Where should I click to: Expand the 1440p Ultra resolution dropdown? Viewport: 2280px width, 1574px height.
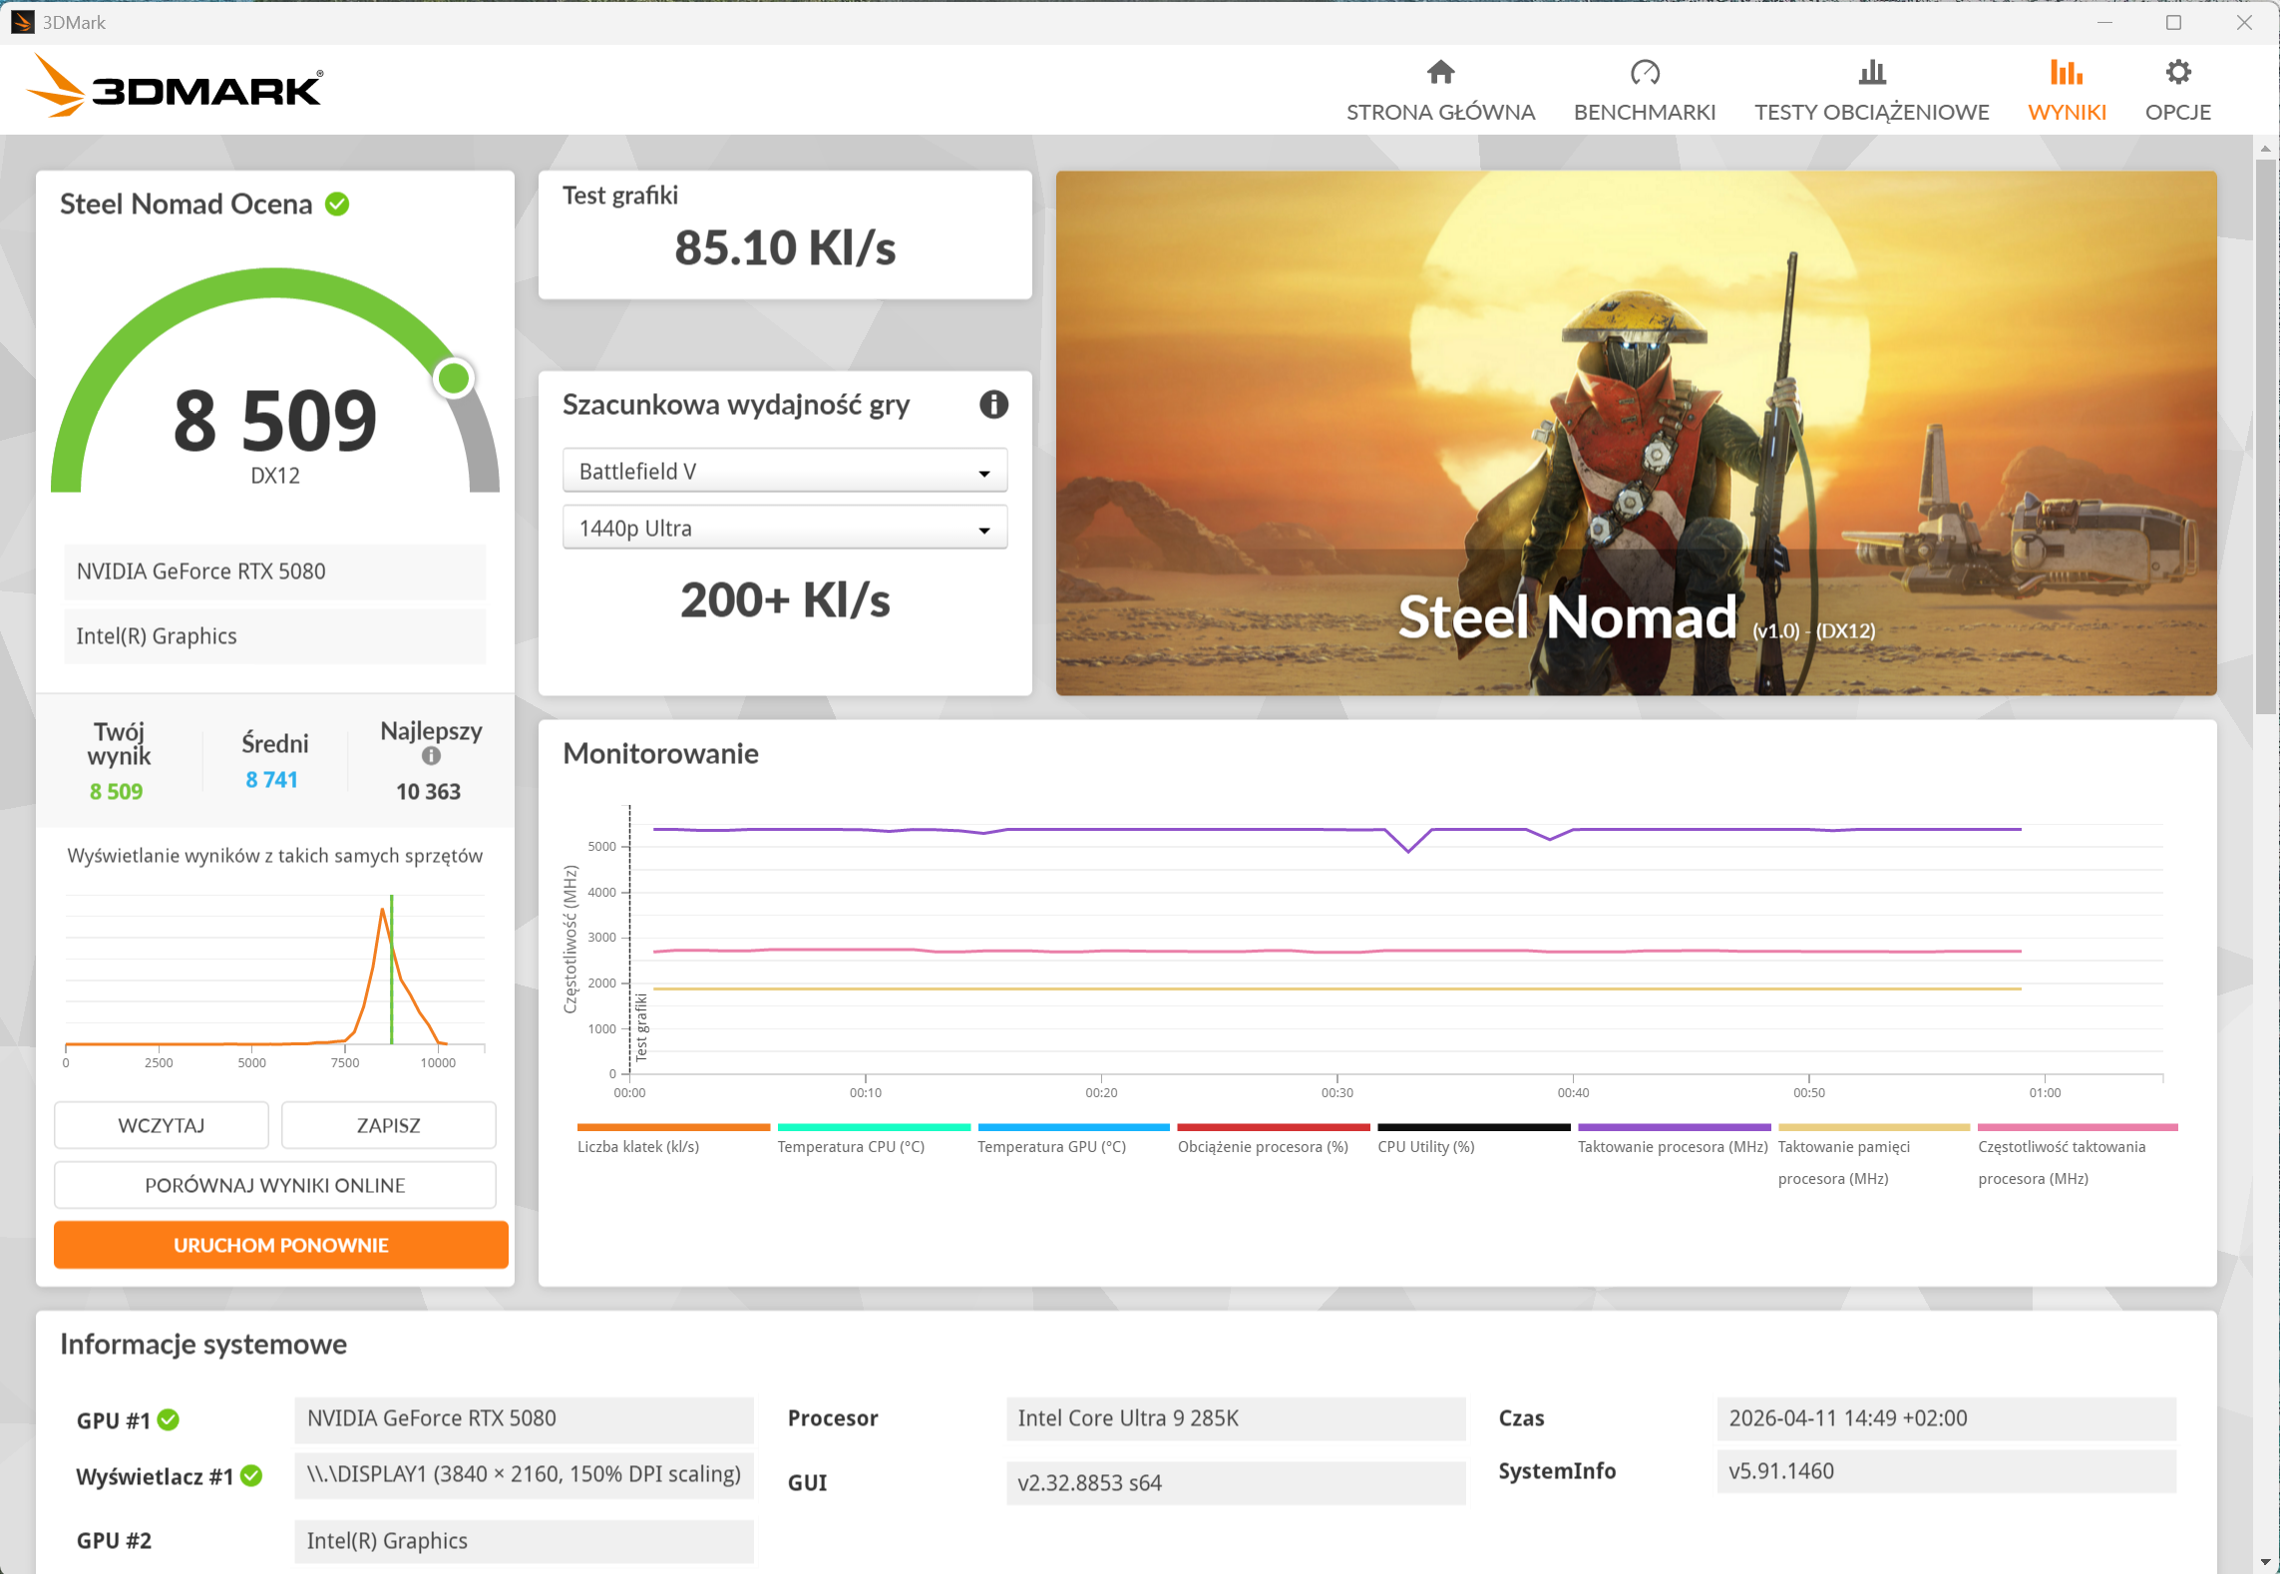tap(784, 528)
